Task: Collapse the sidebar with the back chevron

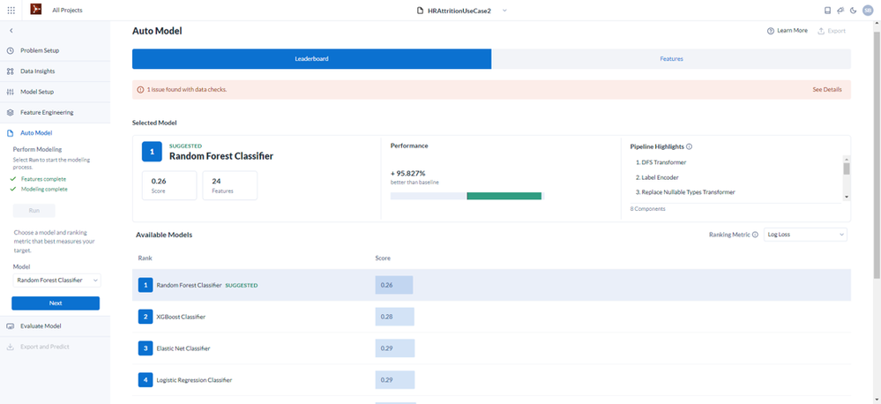Action: click(11, 30)
